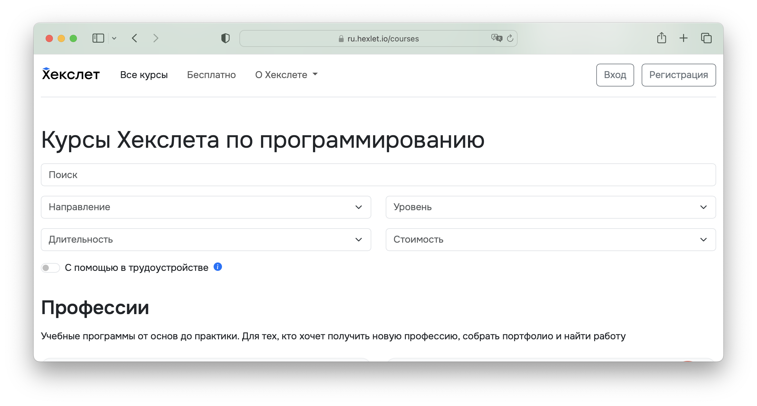Viewport: 757px width, 406px height.
Task: Open the Safari sidebar icon
Action: point(99,38)
